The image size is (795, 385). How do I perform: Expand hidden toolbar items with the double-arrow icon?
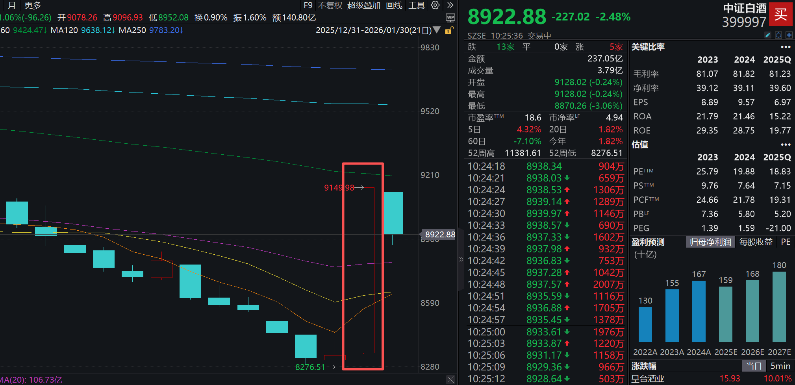(451, 6)
